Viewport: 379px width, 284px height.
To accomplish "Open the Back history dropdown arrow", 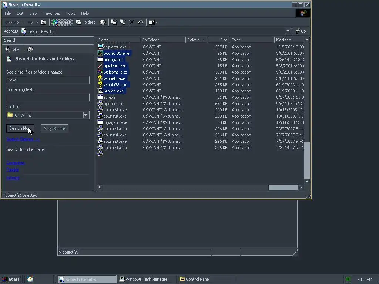I will click(x=23, y=23).
